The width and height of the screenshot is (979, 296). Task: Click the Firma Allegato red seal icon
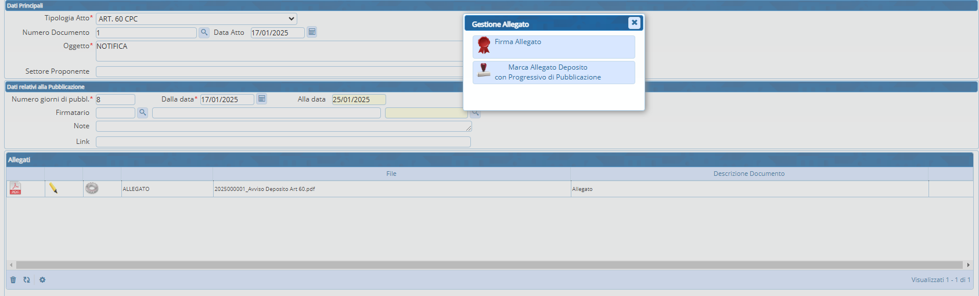tap(484, 45)
